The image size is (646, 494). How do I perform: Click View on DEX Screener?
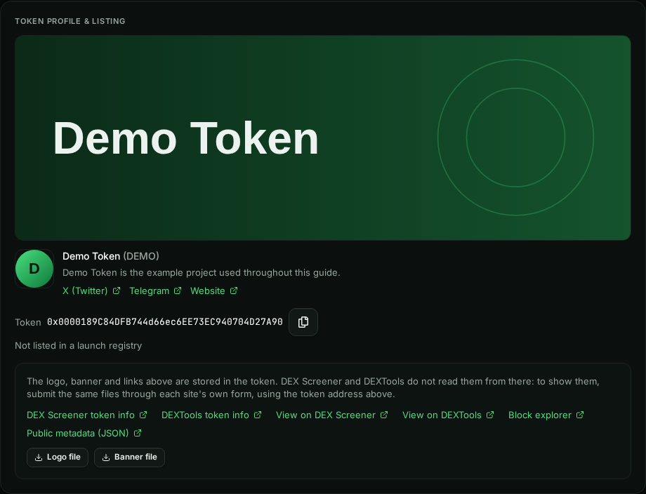coord(331,415)
